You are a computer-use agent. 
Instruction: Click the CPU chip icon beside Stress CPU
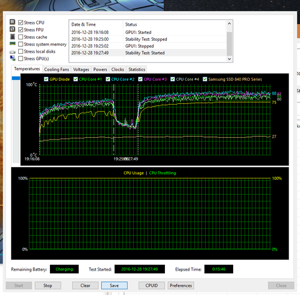(x=12, y=22)
